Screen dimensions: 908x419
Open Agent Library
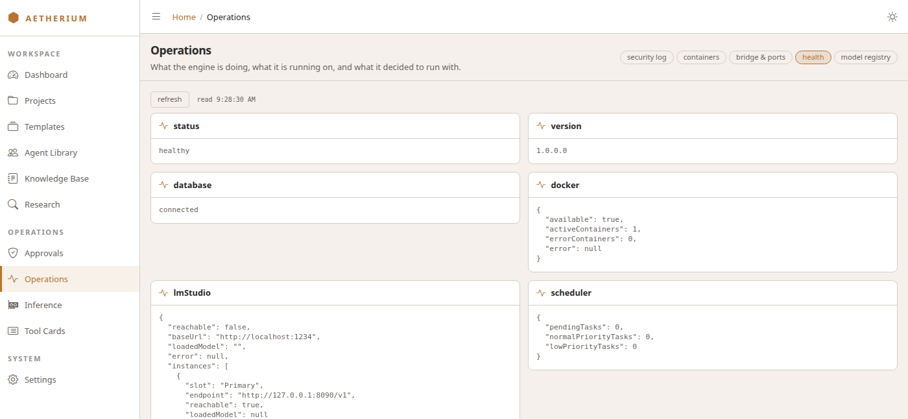(69, 152)
